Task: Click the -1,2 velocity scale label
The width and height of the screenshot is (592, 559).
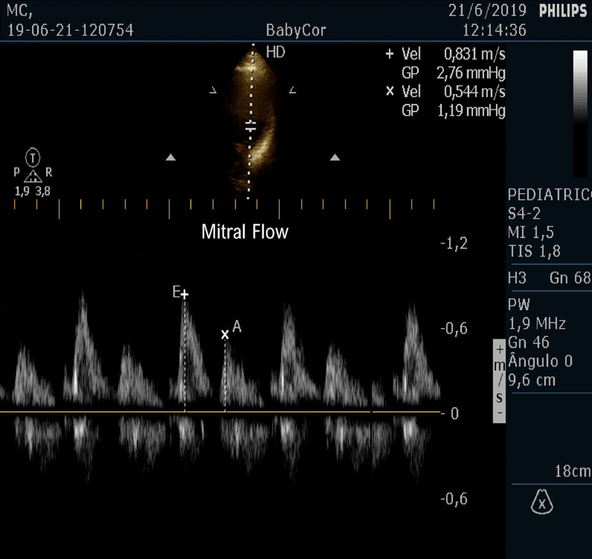Action: 454,244
